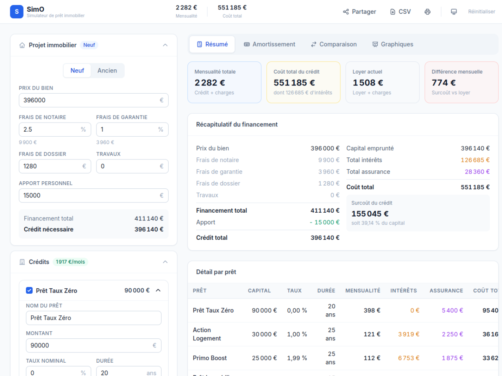
Task: Select the Neuf property type
Action: (77, 70)
